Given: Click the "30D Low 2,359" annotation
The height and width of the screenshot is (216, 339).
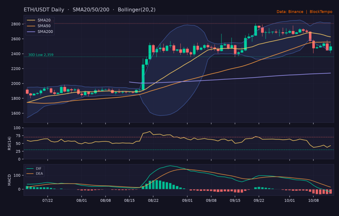Looking at the screenshot, I should [41, 55].
